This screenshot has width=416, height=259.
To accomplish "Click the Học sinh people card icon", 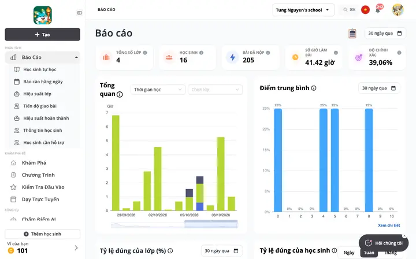I will [169, 57].
